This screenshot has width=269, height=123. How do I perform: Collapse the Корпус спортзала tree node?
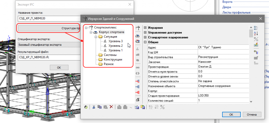91,32
